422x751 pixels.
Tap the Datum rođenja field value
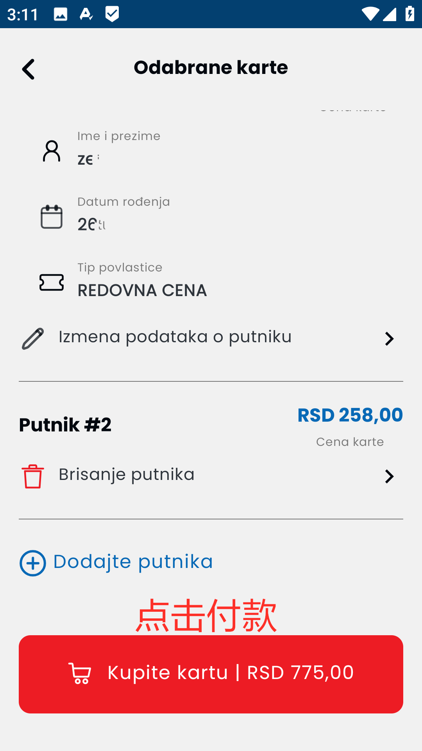point(91,224)
